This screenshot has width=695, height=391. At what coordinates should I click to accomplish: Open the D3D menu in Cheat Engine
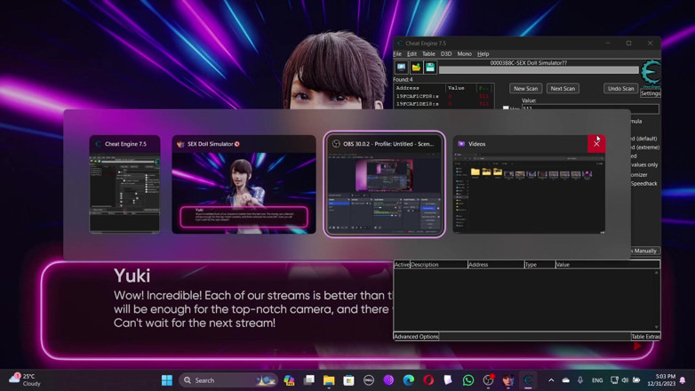click(x=446, y=53)
